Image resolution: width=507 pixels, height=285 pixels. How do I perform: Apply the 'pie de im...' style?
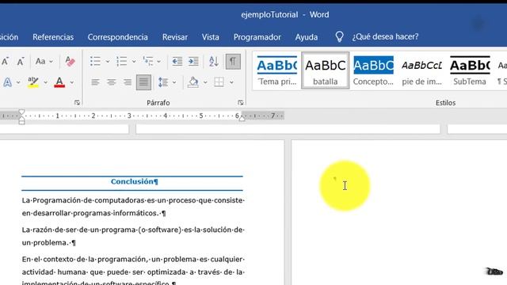coord(421,70)
